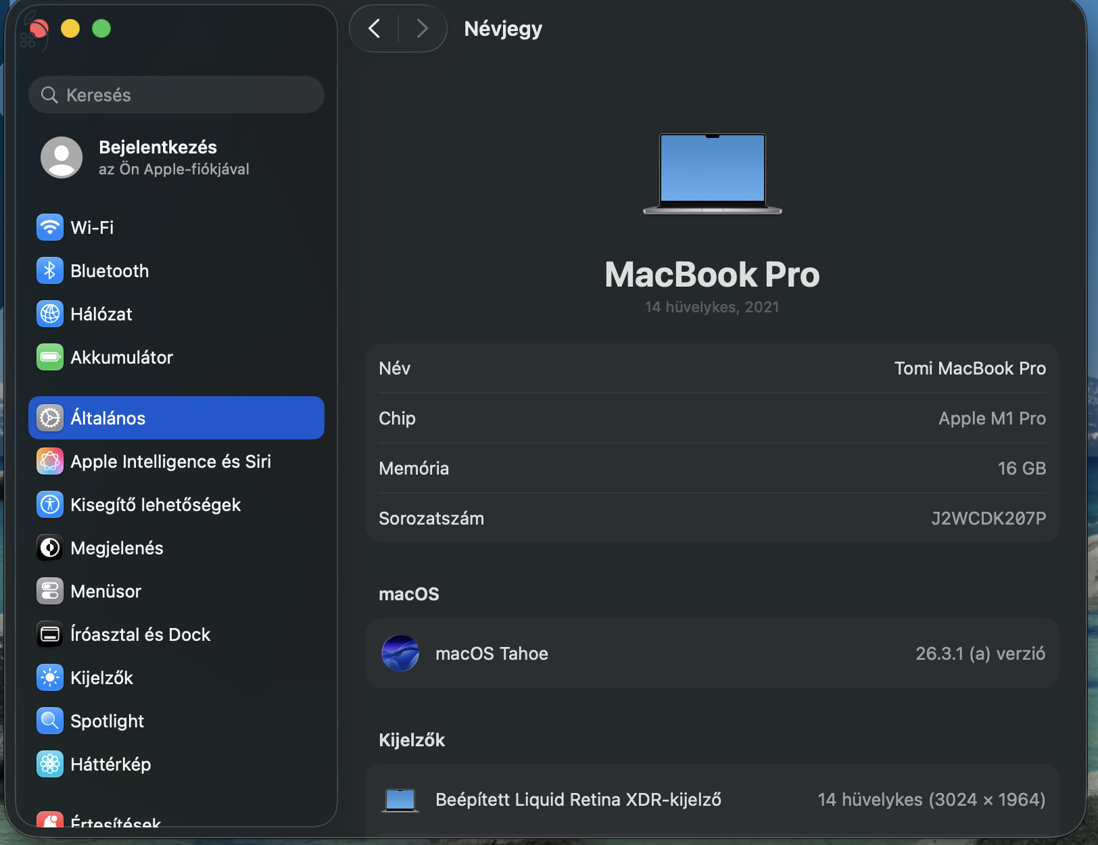Open Akkumulátor battery settings

tap(49, 358)
